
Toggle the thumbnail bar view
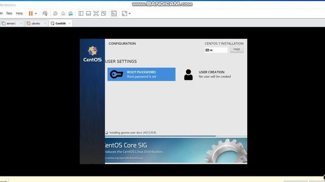88,14
